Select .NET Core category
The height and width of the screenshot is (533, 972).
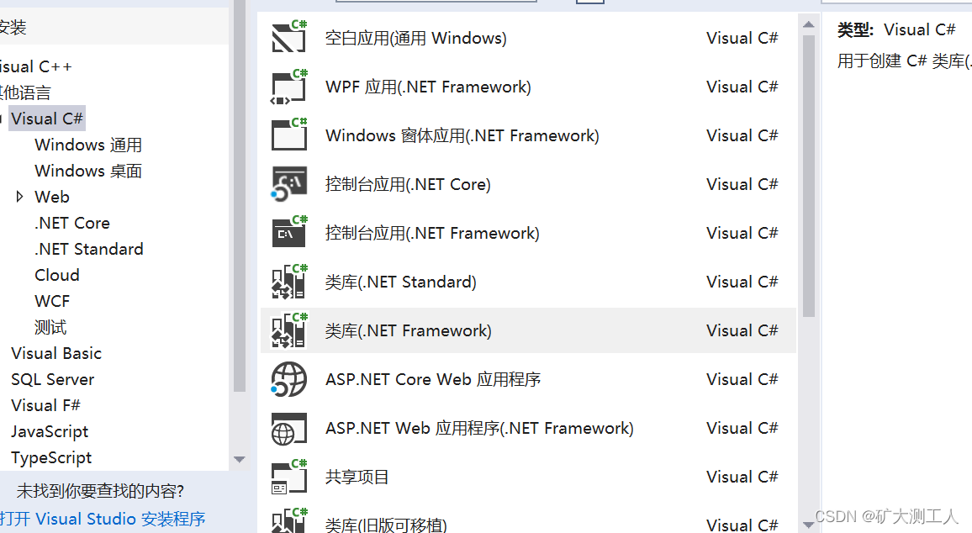[72, 223]
